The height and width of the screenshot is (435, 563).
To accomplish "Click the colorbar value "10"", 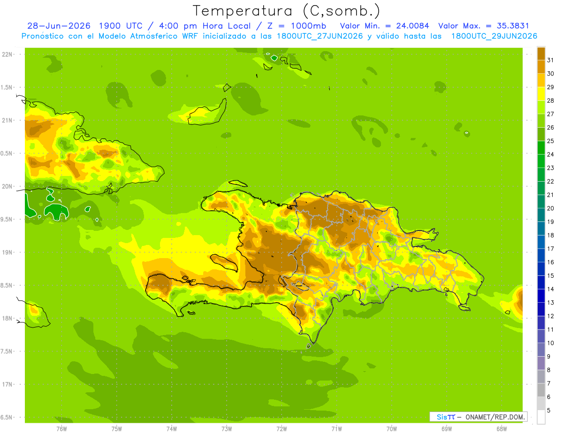I will [x=551, y=343].
